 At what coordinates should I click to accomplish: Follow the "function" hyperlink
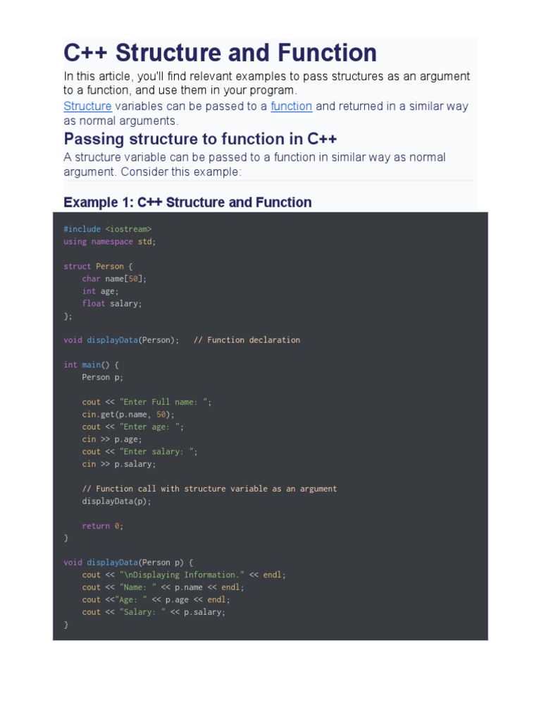click(291, 106)
